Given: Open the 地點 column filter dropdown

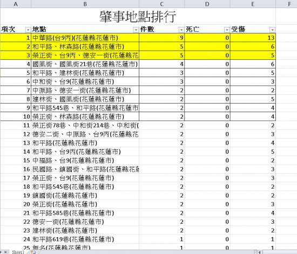Looking at the screenshot, I should (x=136, y=30).
